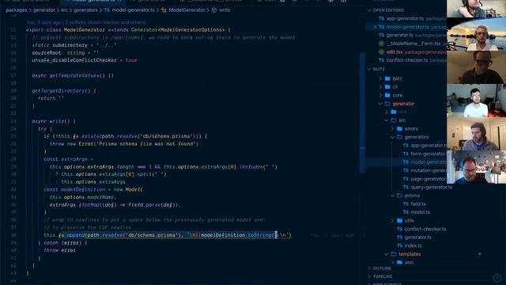Click git blame annotation above ModelGenerator class

point(86,22)
